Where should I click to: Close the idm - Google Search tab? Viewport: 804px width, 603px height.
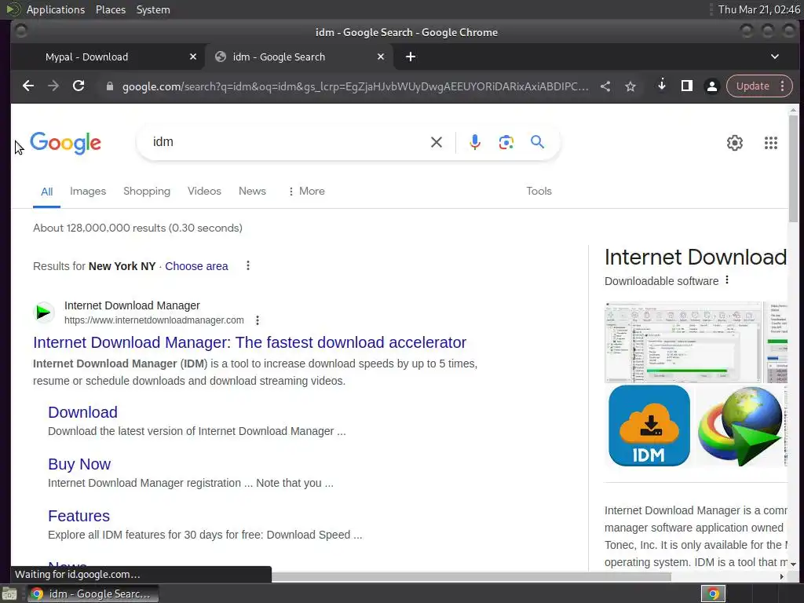[x=381, y=57]
